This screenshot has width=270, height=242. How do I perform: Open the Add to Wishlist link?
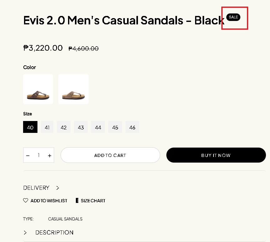49,201
